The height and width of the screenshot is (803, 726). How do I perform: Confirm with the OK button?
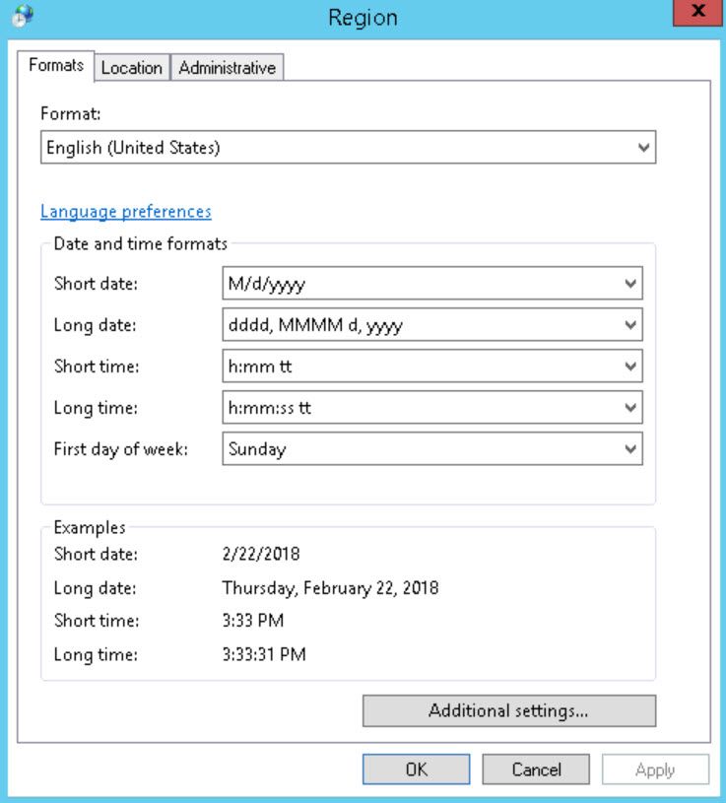pos(417,770)
